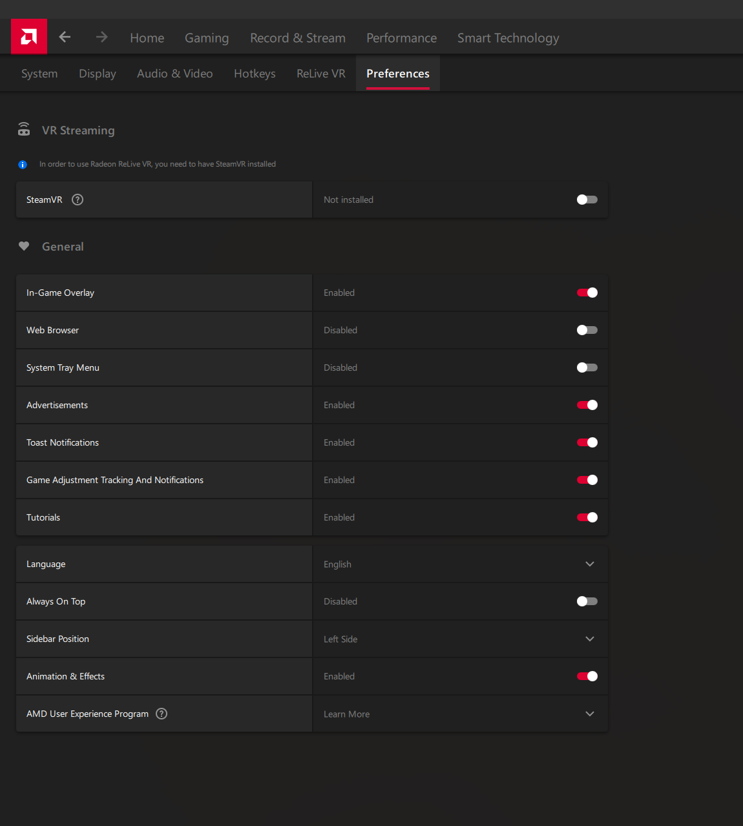Viewport: 743px width, 826px height.
Task: Enable the Always On Top toggle
Action: coord(587,601)
